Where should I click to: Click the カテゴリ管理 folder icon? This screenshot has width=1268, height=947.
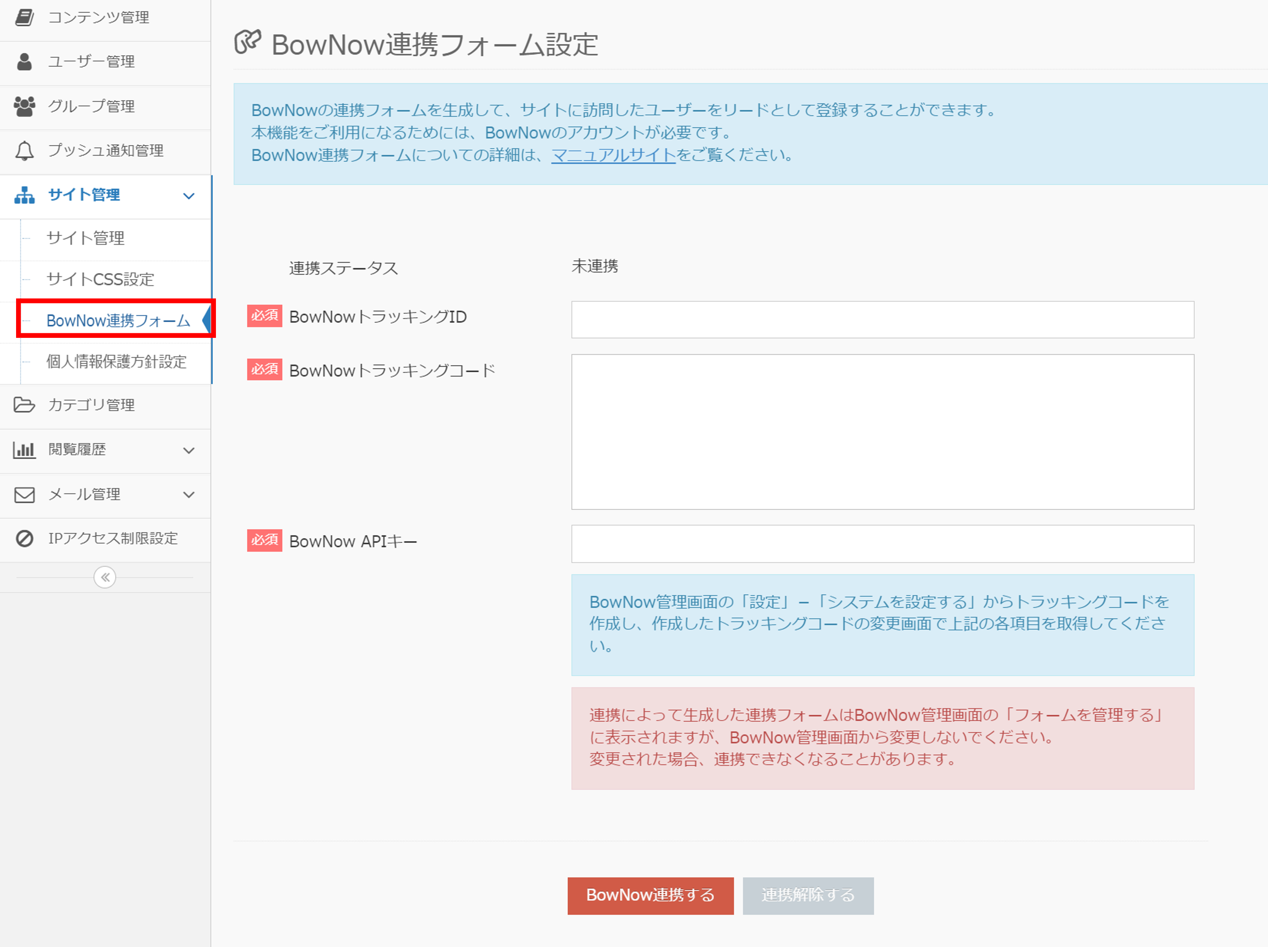(24, 405)
